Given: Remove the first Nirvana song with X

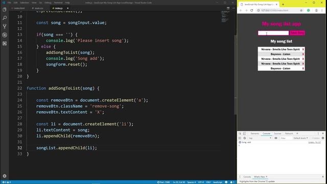Looking at the screenshot, I should [303, 50].
